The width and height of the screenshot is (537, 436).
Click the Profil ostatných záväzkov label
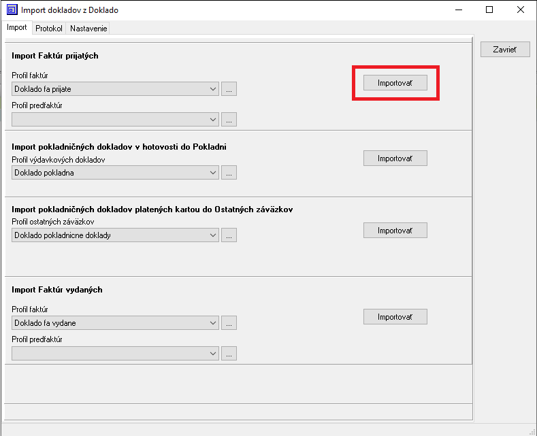pos(52,222)
